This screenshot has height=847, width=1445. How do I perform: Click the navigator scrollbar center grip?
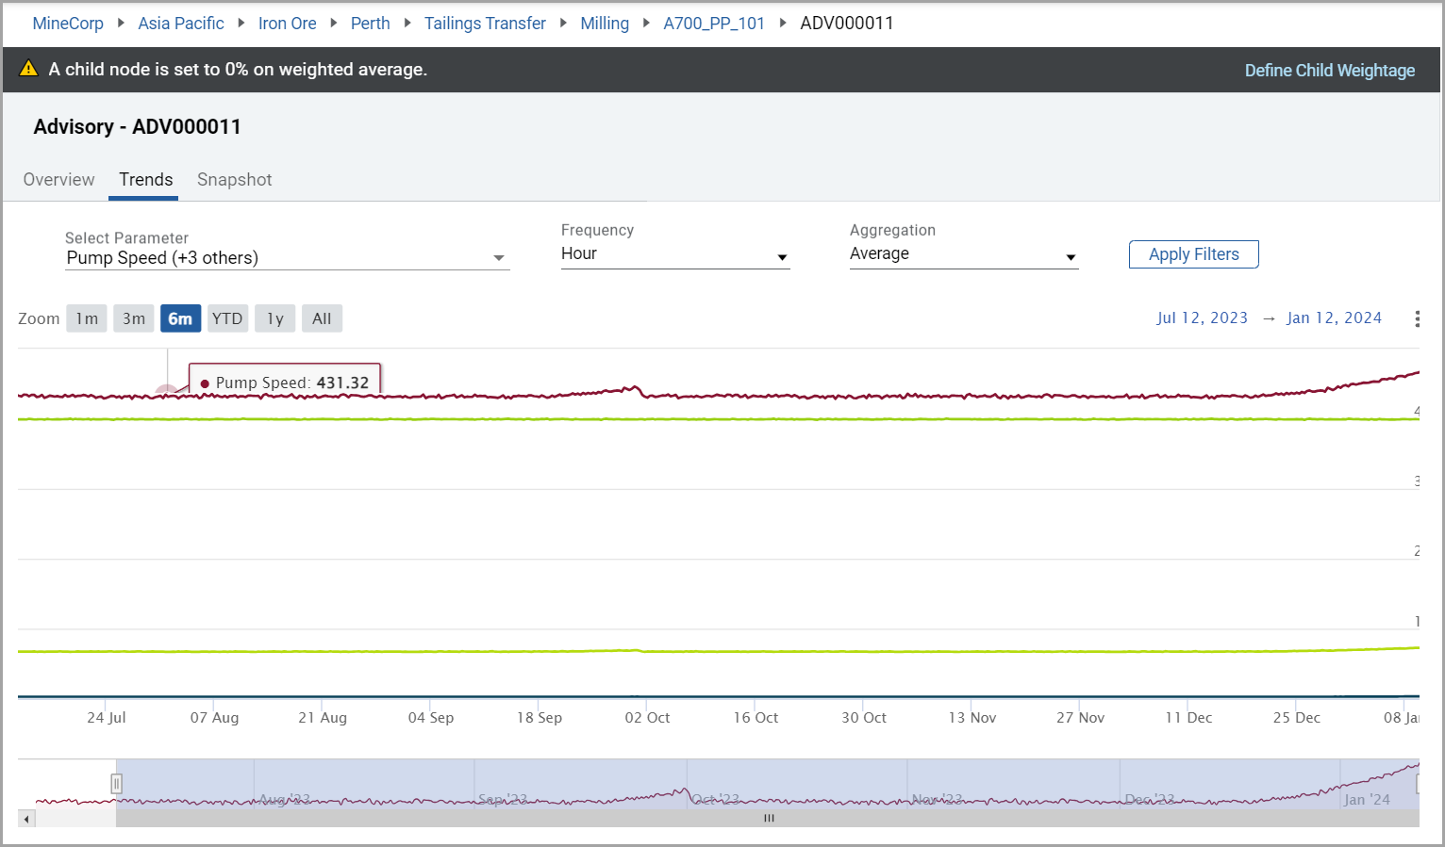click(x=769, y=819)
